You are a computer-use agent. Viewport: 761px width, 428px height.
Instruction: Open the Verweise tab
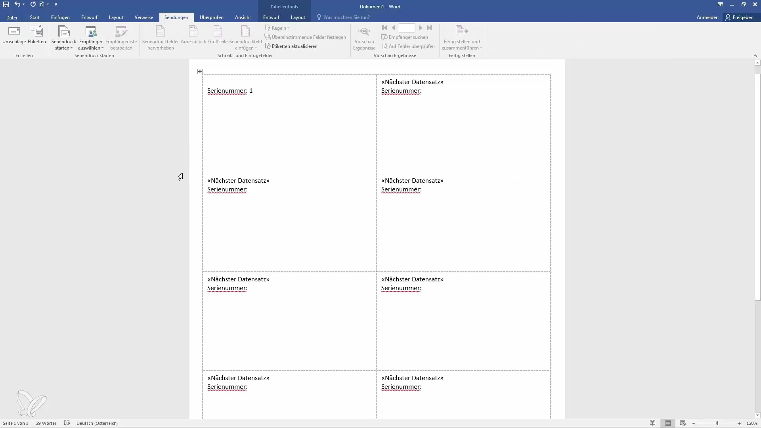tap(143, 17)
